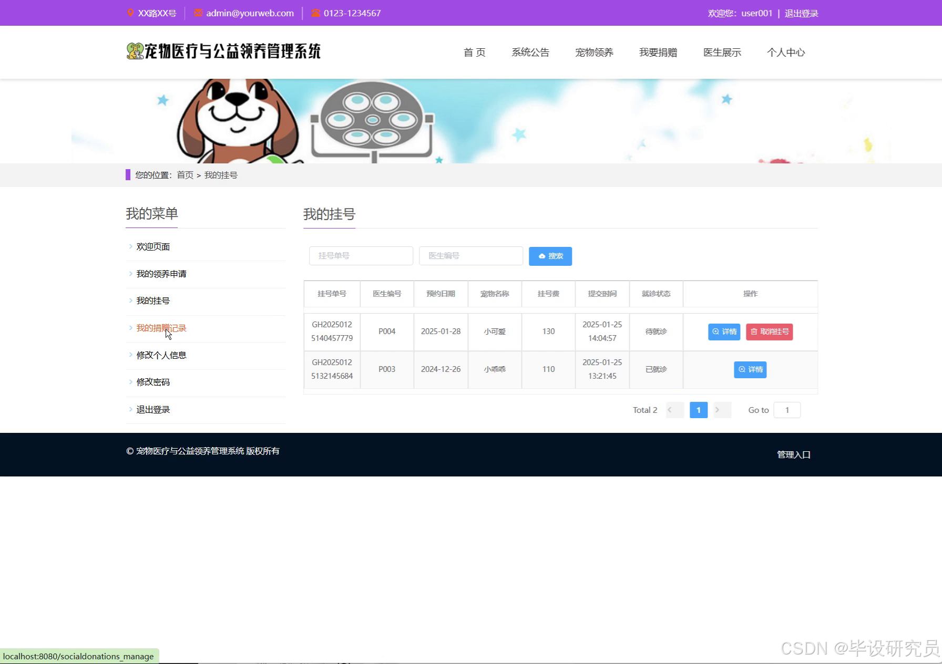Select 修改密码 in my menu
942x664 pixels.
pos(153,382)
